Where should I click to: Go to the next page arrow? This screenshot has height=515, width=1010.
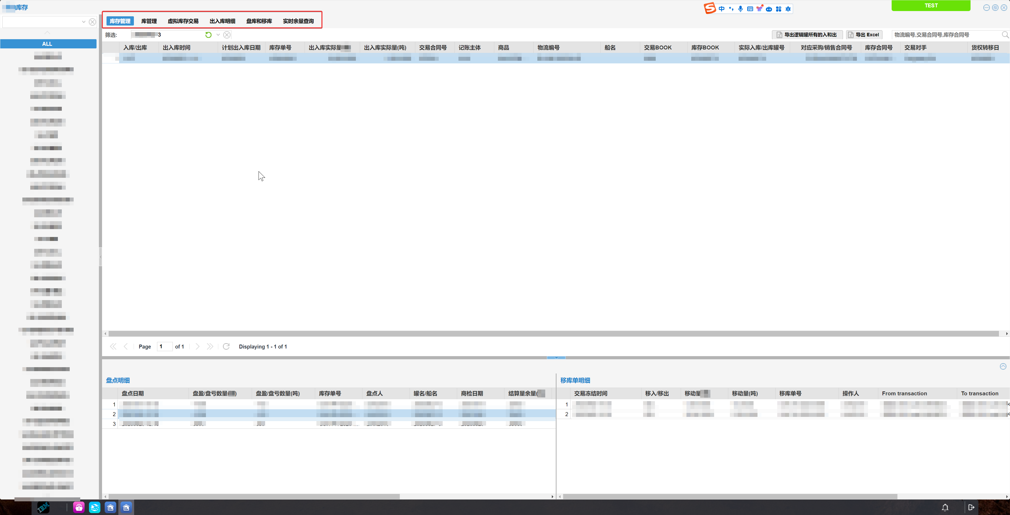197,346
